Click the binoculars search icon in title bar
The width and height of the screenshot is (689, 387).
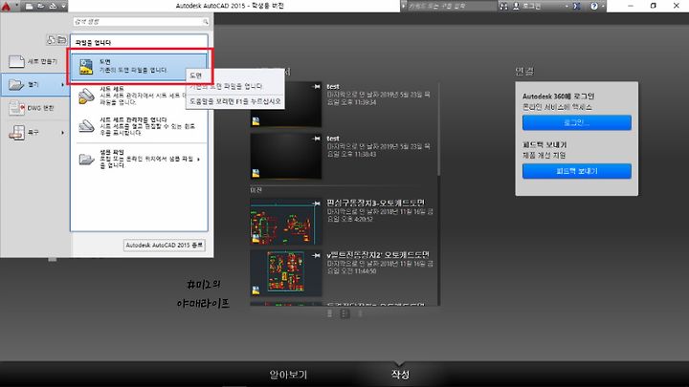tap(503, 6)
